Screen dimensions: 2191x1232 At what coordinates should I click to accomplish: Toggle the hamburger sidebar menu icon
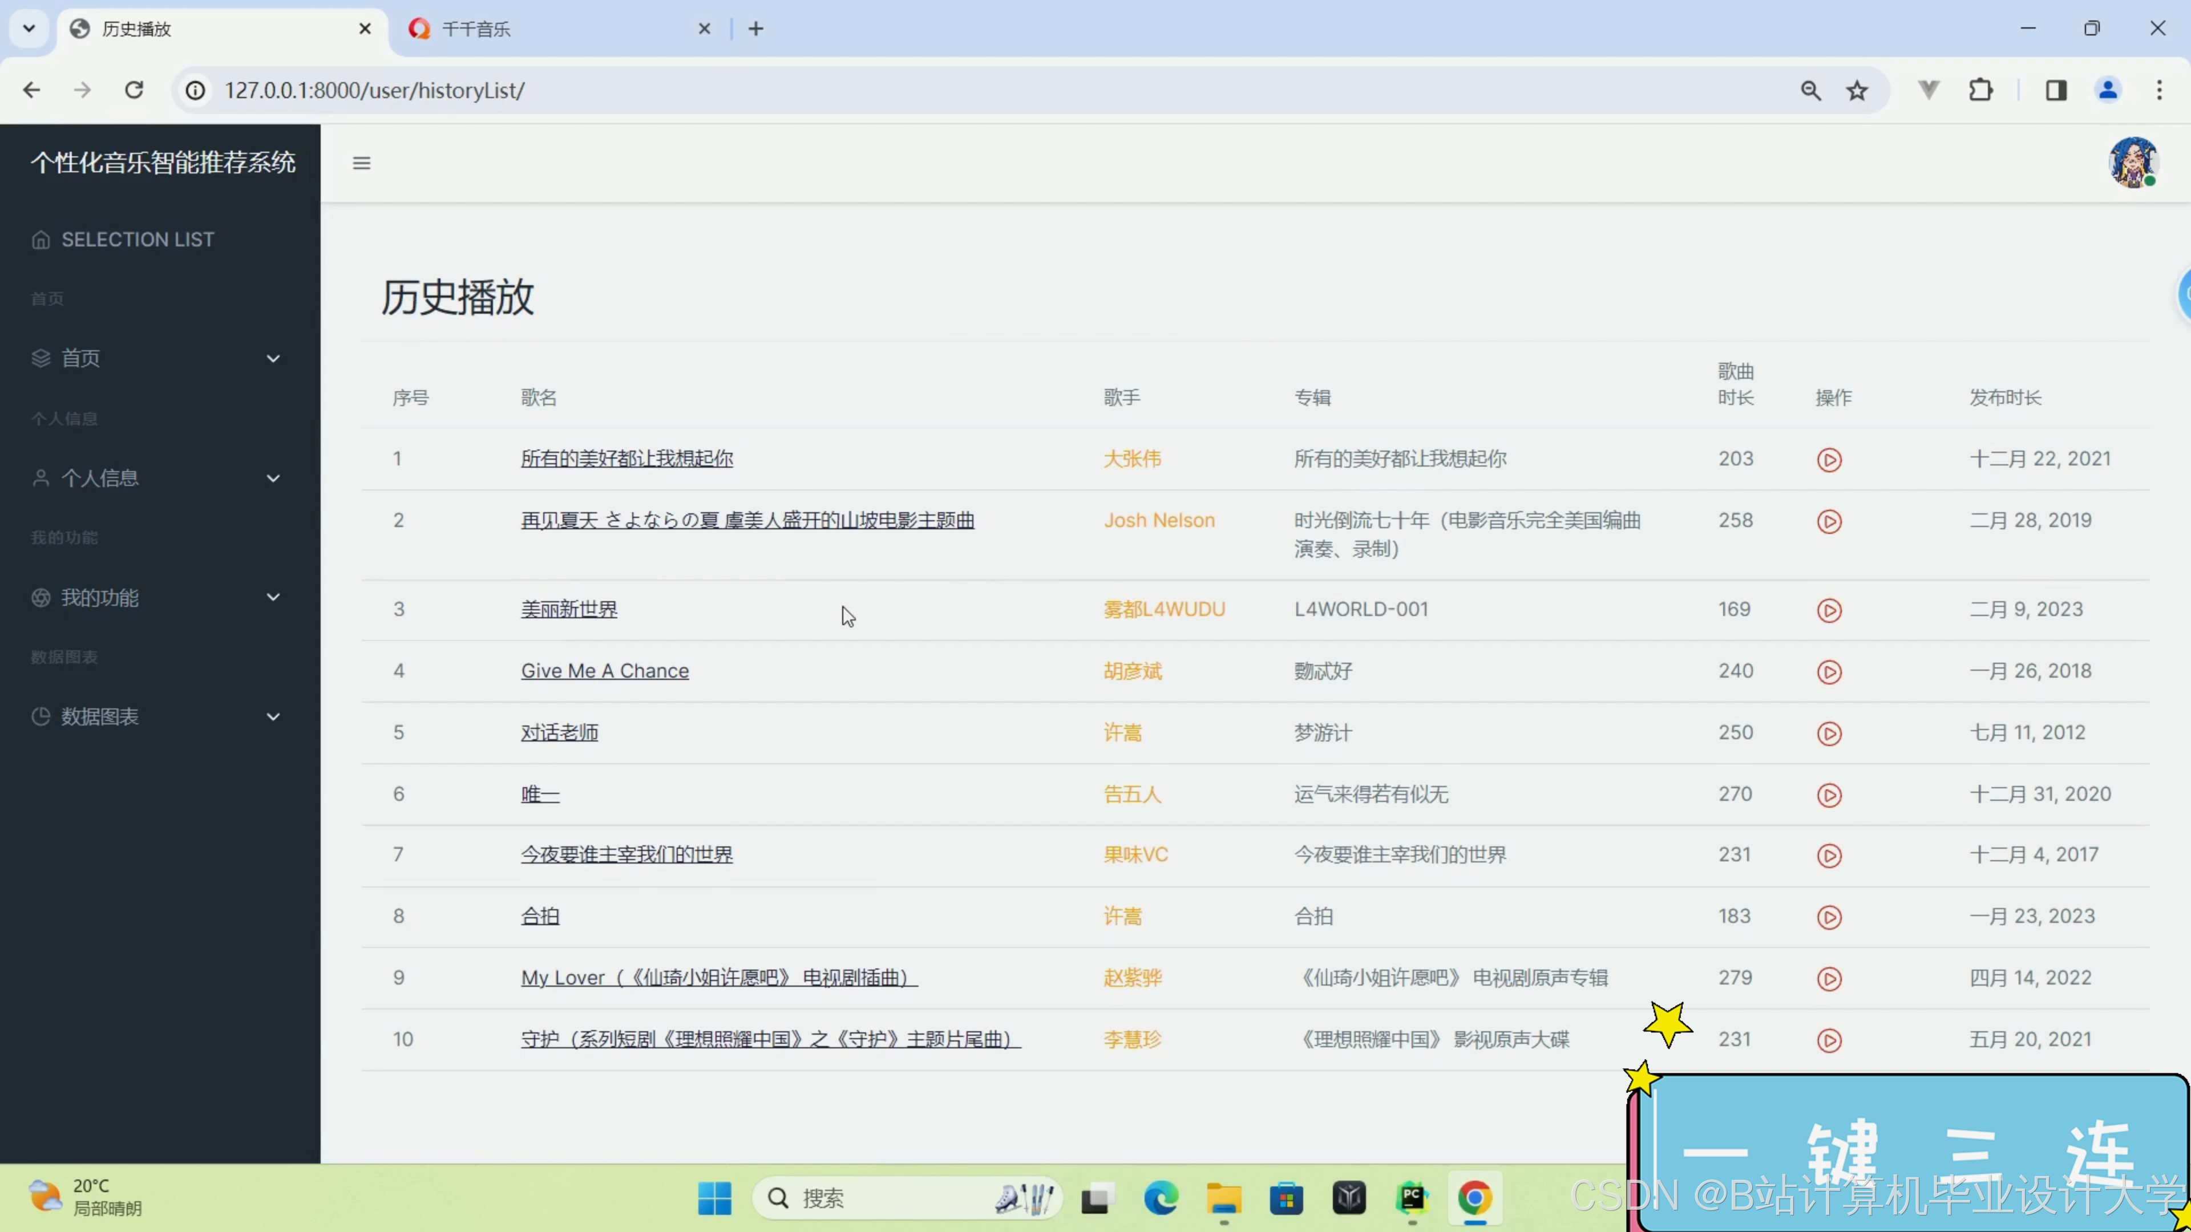pos(362,163)
